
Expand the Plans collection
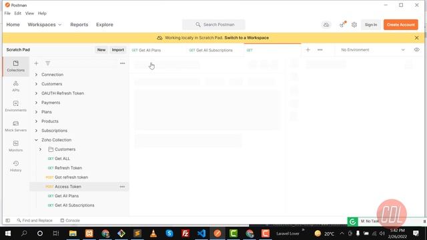(x=36, y=112)
